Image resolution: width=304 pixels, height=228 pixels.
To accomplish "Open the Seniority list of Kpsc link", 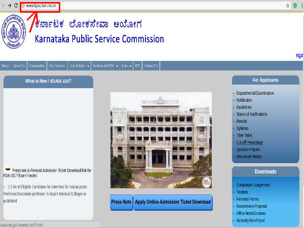I will pyautogui.click(x=251, y=220).
